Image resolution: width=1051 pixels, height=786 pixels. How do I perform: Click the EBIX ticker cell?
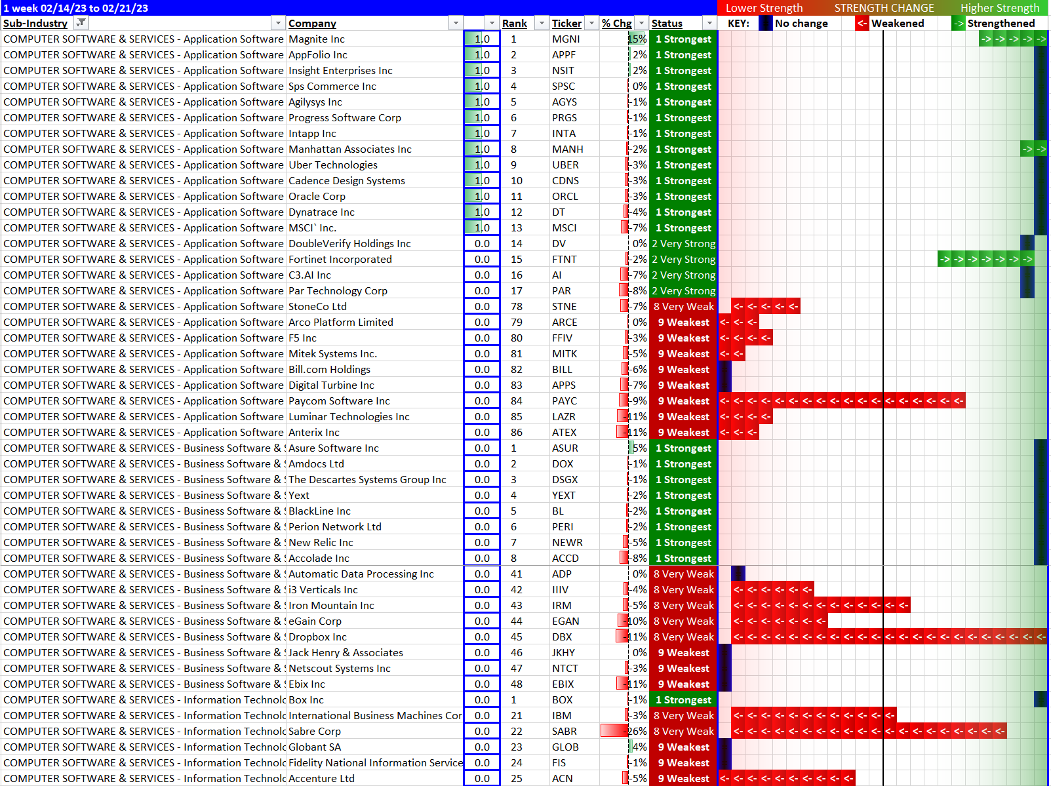click(x=574, y=684)
